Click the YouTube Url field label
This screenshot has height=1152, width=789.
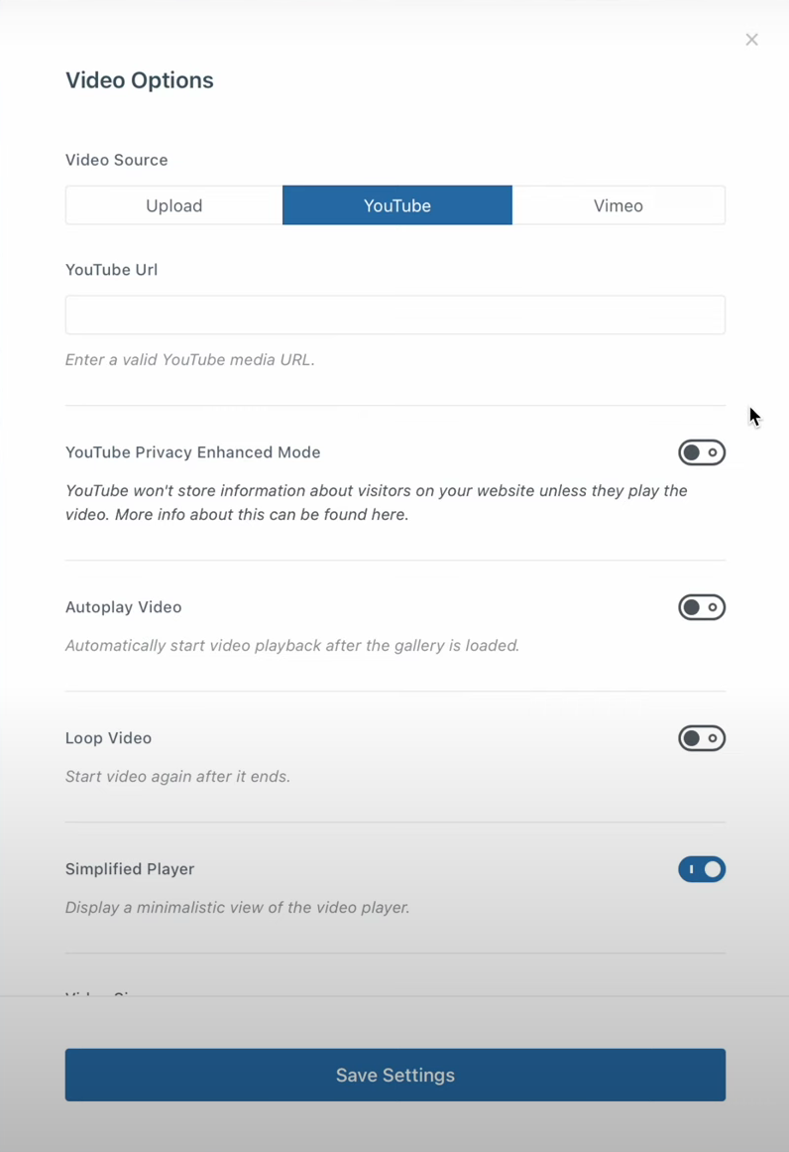(112, 270)
